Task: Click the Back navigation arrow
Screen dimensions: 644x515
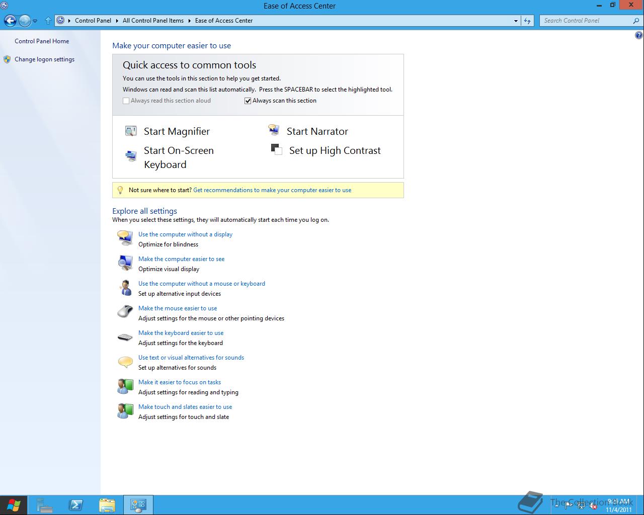Action: coord(10,21)
